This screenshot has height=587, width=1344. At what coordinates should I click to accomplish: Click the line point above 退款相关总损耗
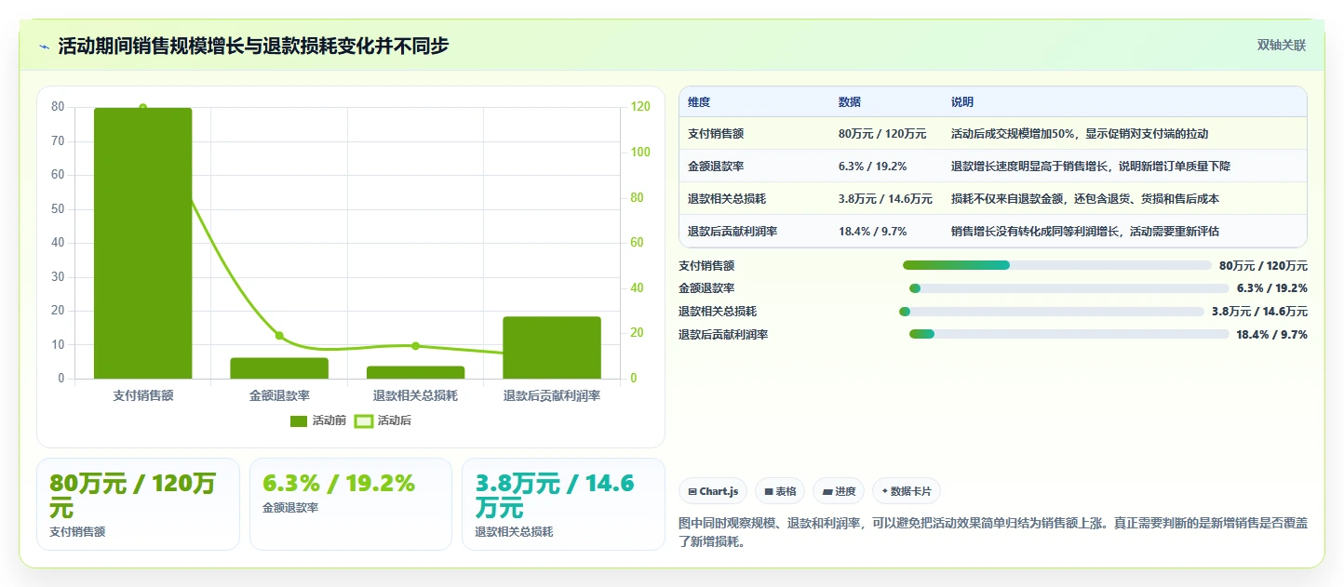click(x=416, y=346)
